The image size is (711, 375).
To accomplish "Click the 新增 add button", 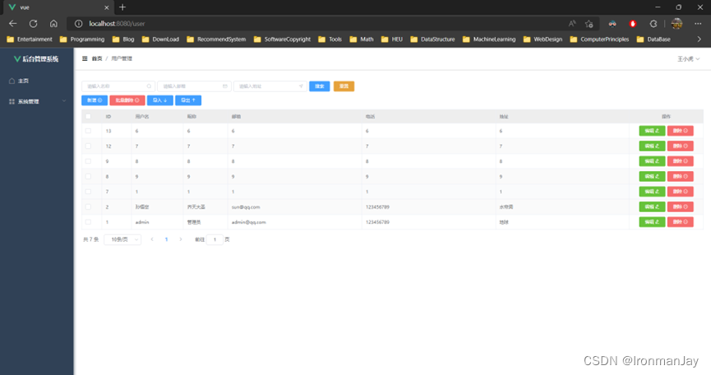I will [95, 100].
